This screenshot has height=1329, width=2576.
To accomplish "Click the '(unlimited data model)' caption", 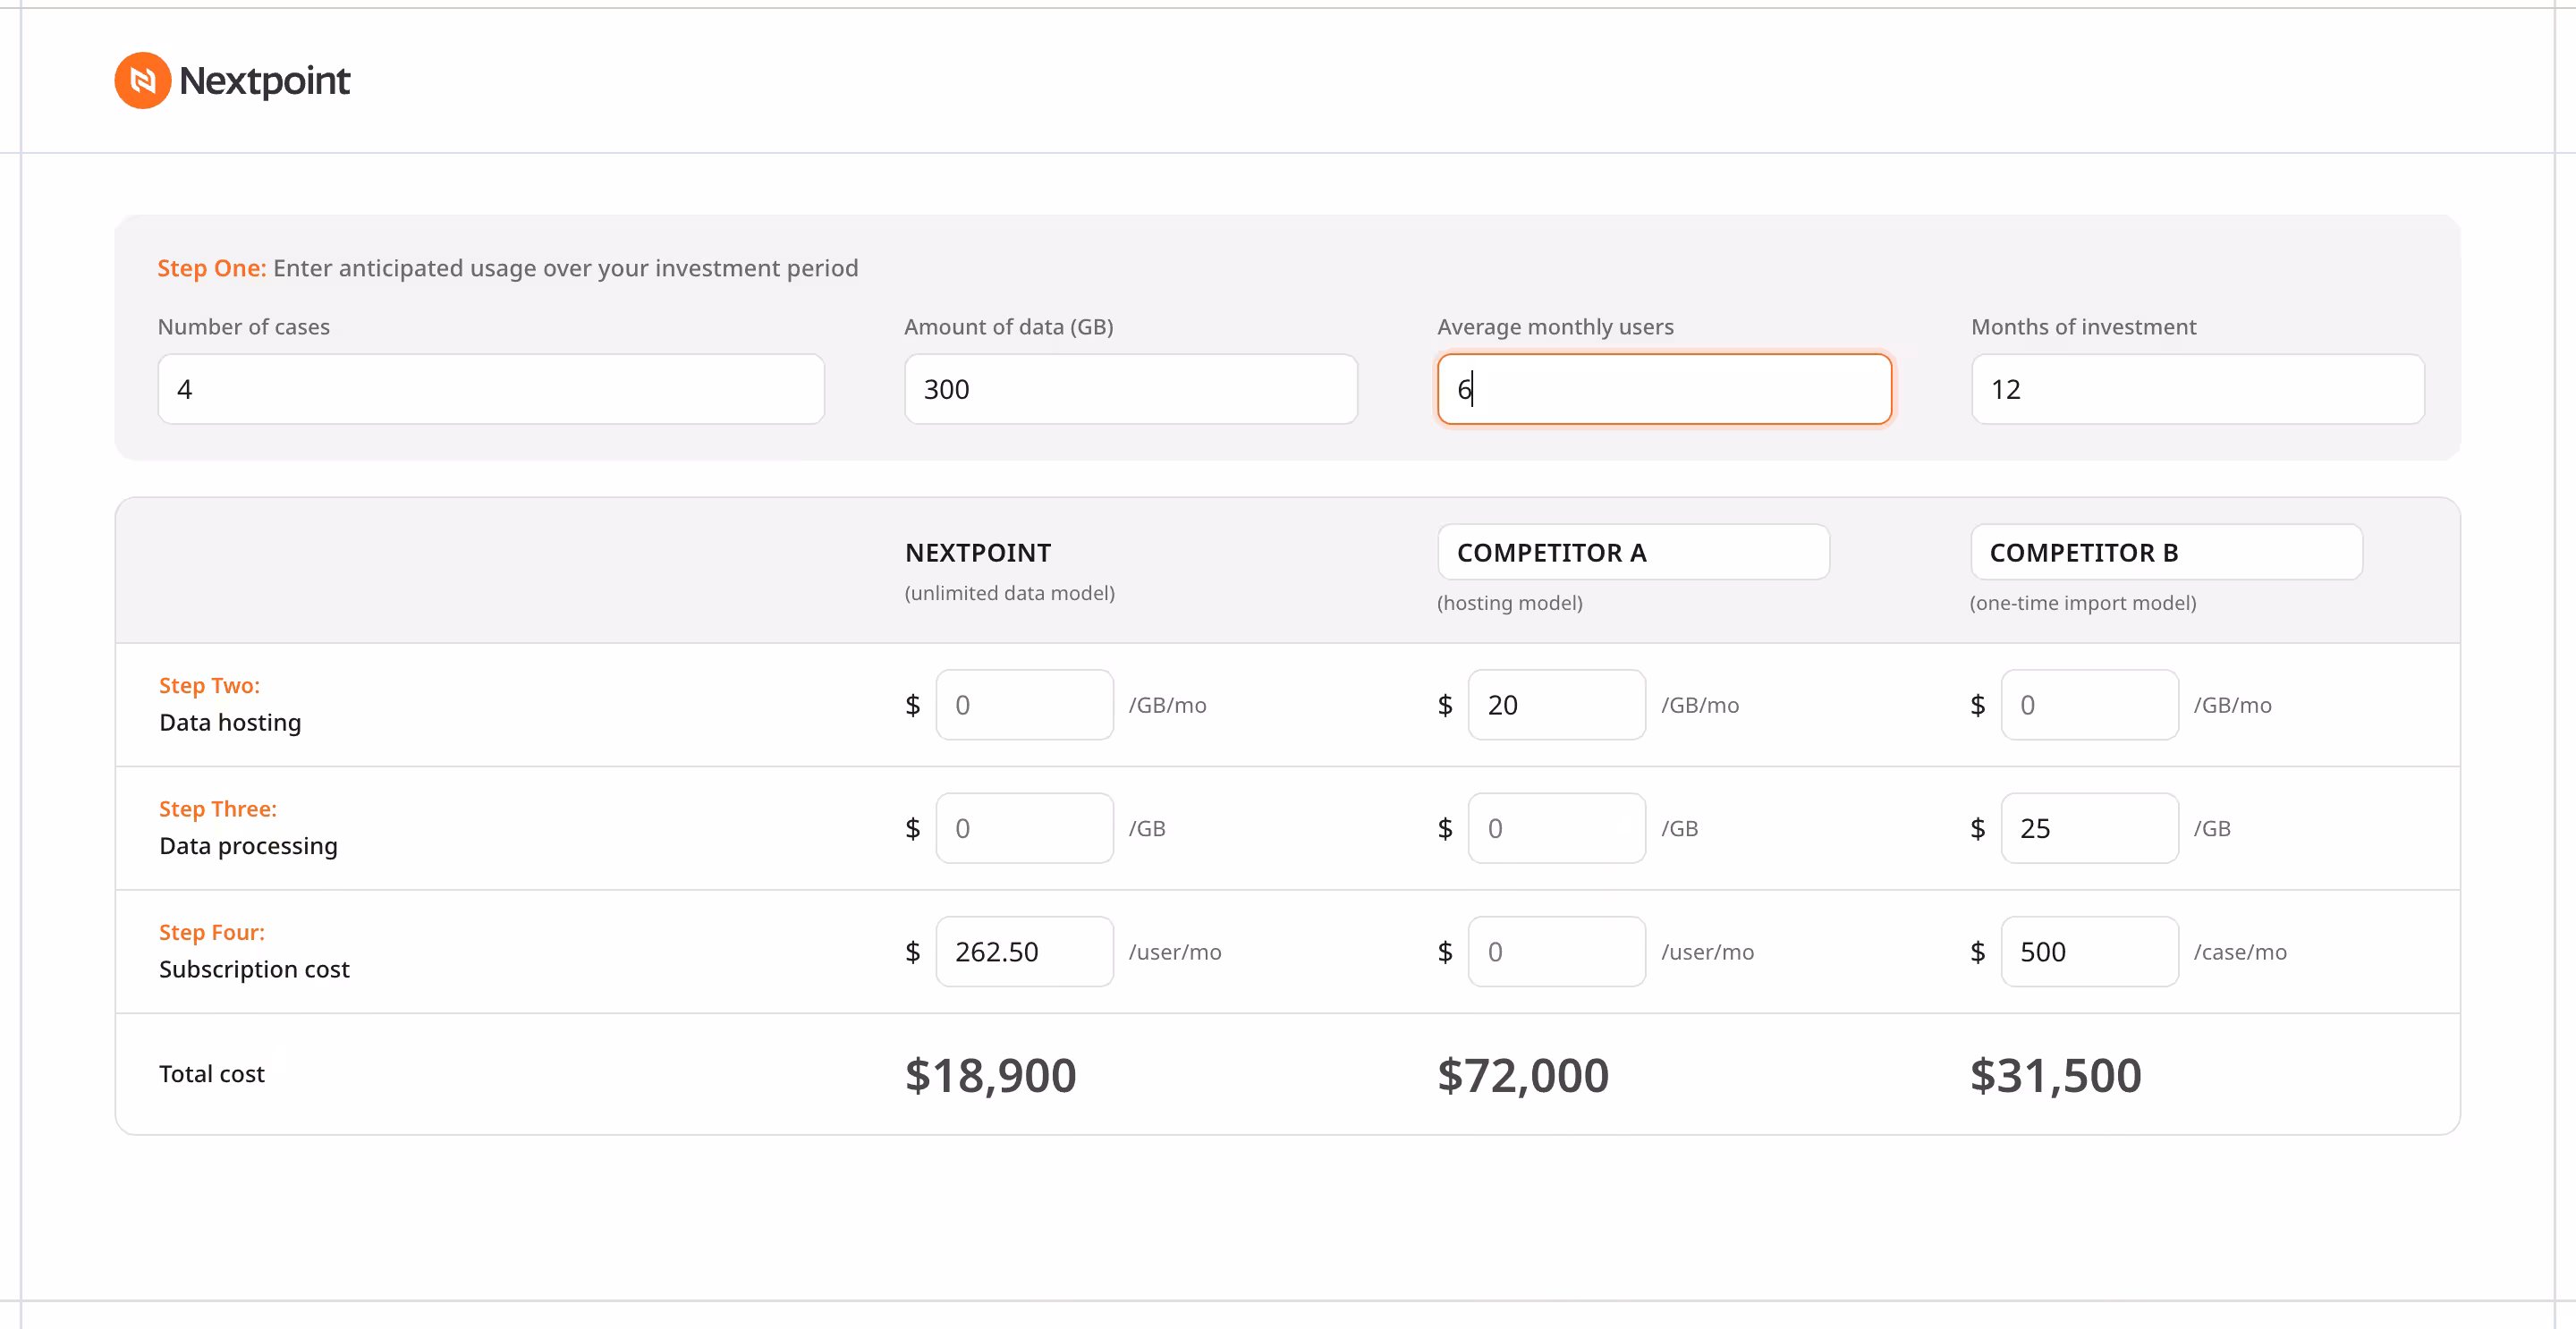I will (x=1010, y=593).
